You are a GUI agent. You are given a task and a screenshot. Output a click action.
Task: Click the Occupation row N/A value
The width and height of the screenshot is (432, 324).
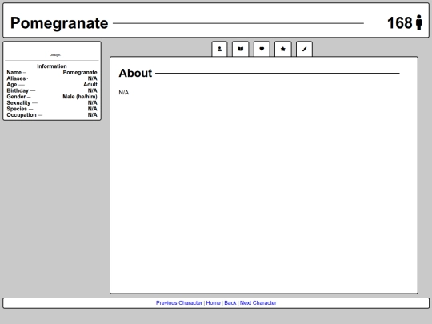(x=92, y=115)
